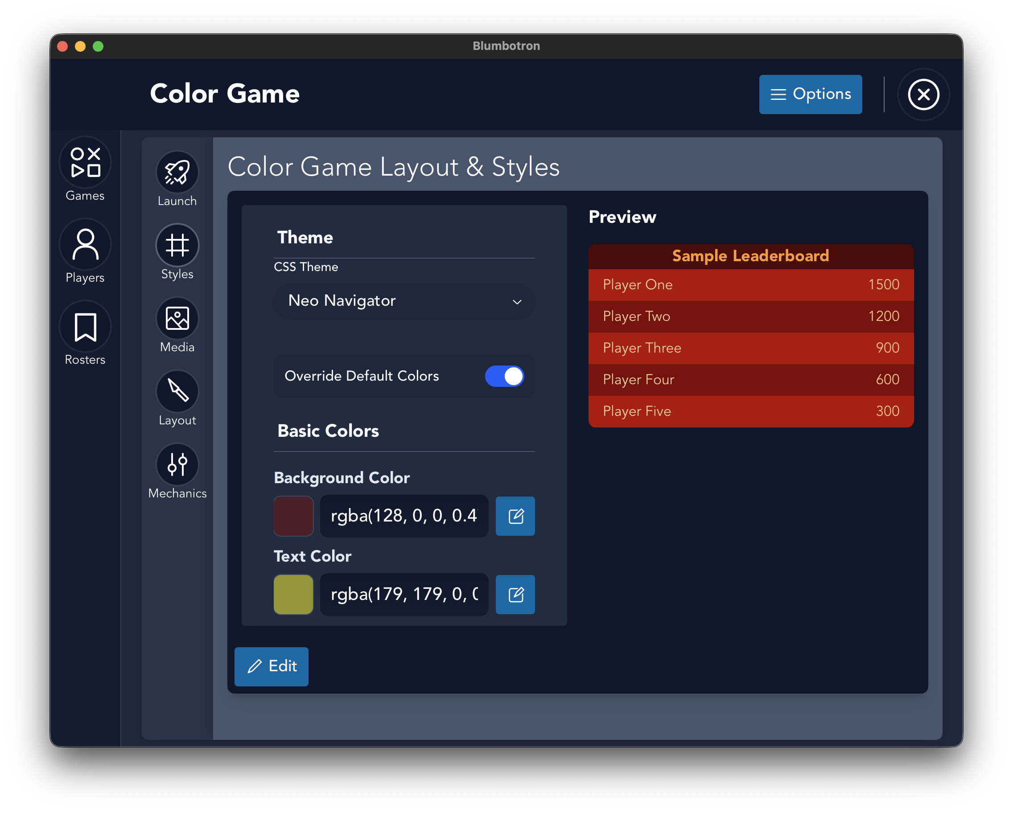The width and height of the screenshot is (1013, 813).
Task: Click the Edit button below Basic Colors
Action: click(x=271, y=666)
